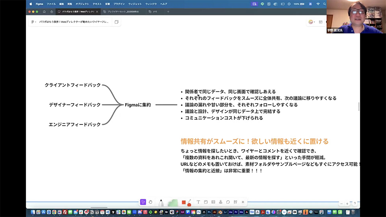Image resolution: width=386 pixels, height=217 pixels.
Task: Open Slack from the Dock
Action: pyautogui.click(x=81, y=212)
